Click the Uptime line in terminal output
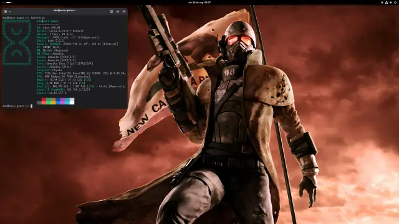 (x=55, y=34)
